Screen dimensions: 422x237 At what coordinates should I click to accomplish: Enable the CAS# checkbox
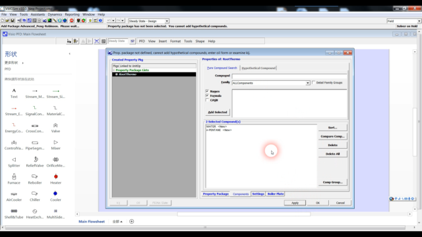[207, 100]
